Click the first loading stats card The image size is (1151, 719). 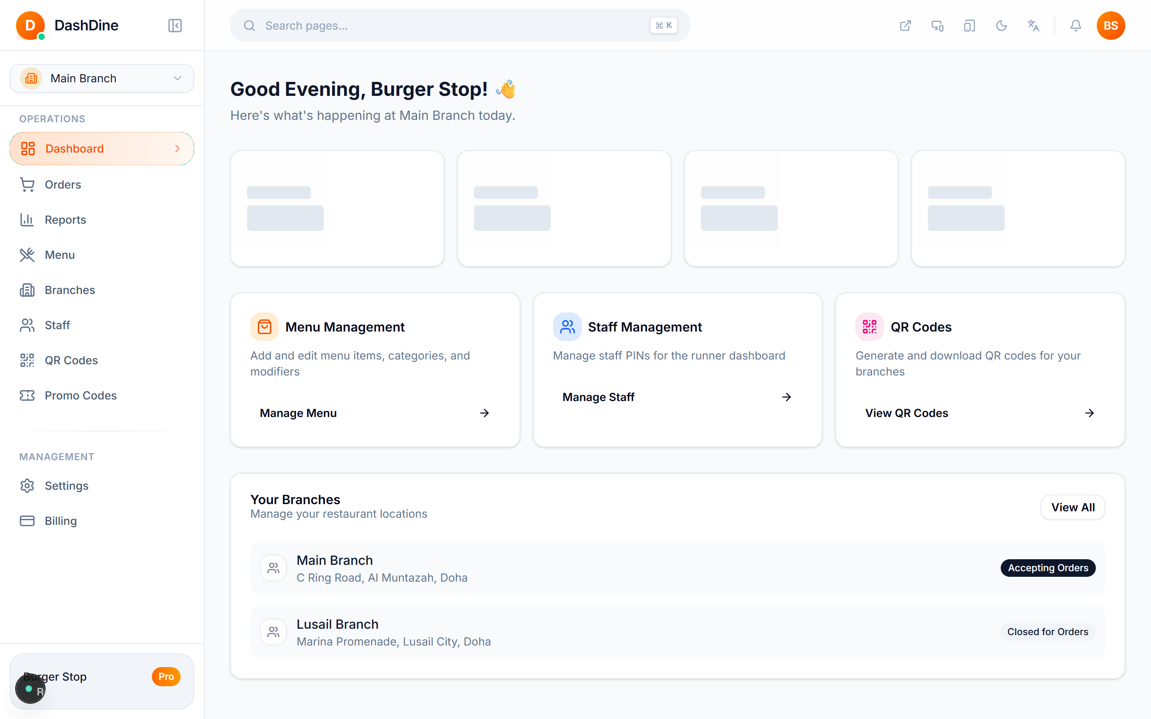coord(337,209)
